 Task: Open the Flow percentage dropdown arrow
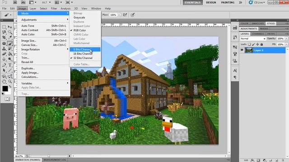pos(119,15)
